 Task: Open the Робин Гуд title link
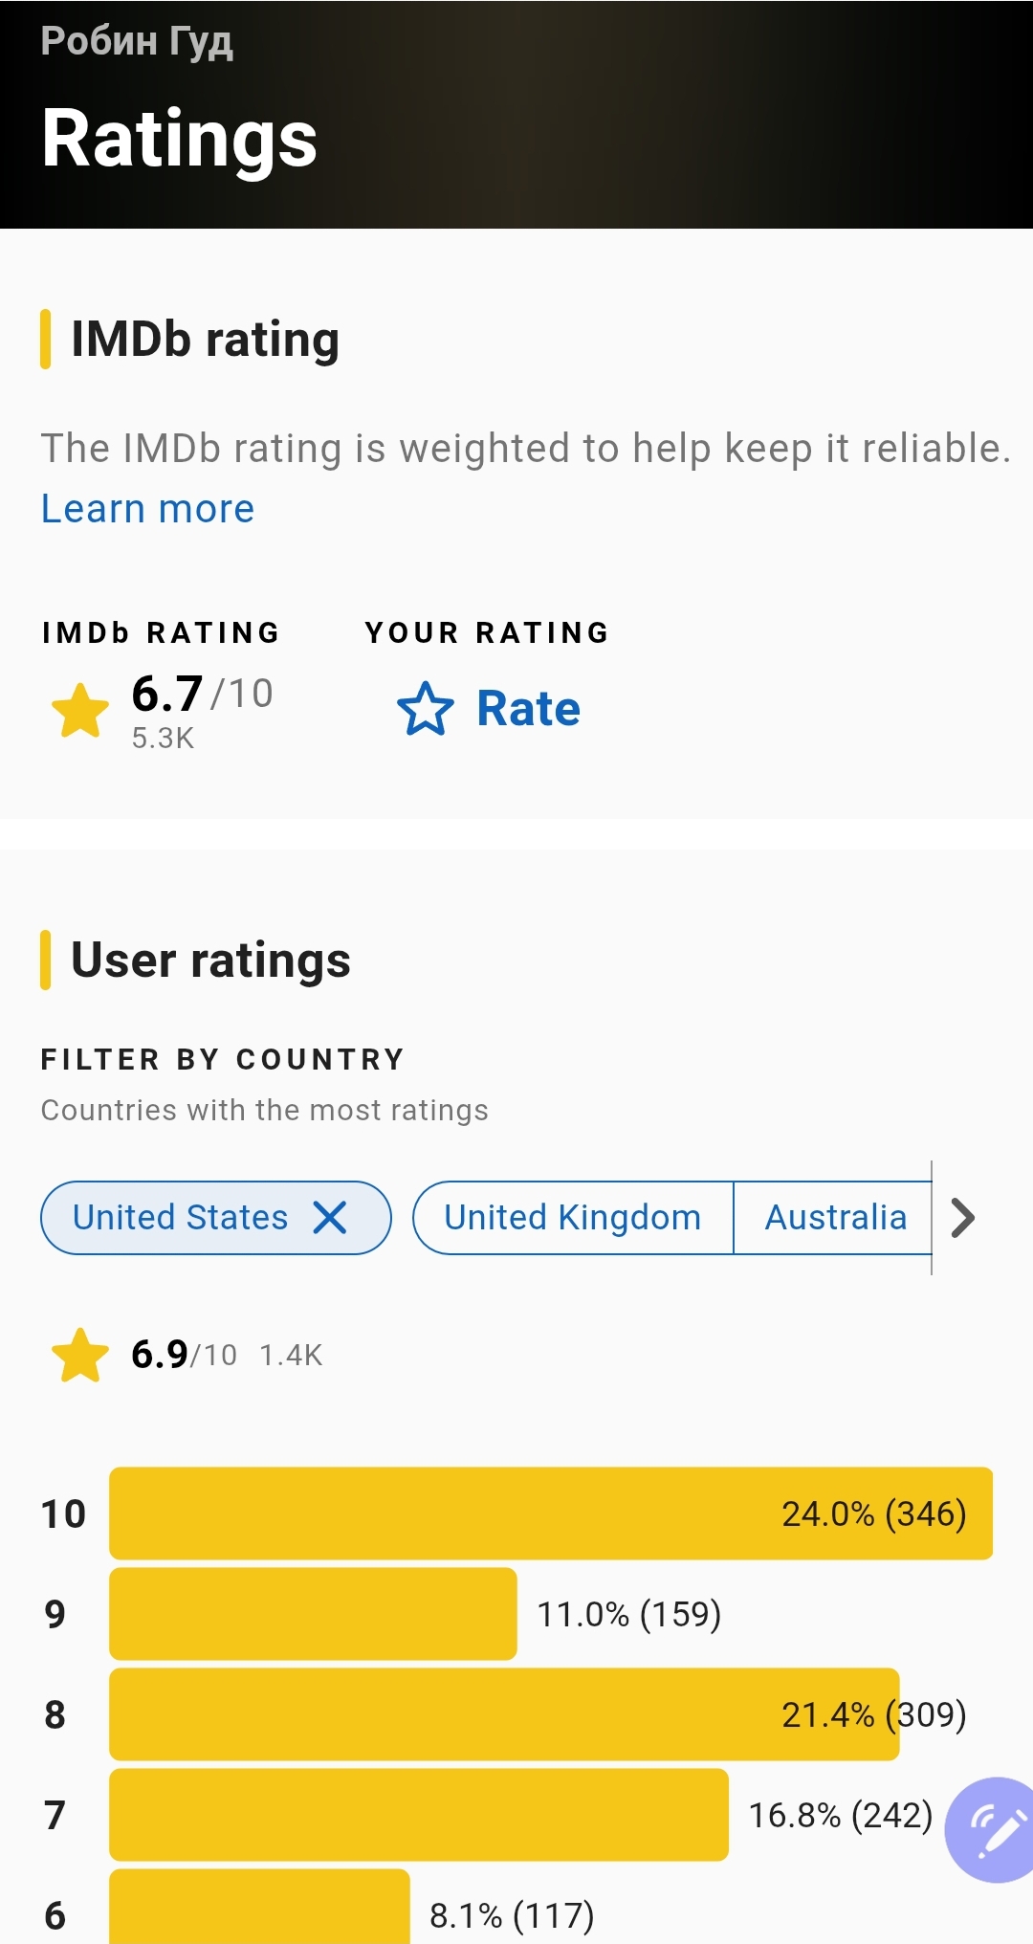[137, 41]
